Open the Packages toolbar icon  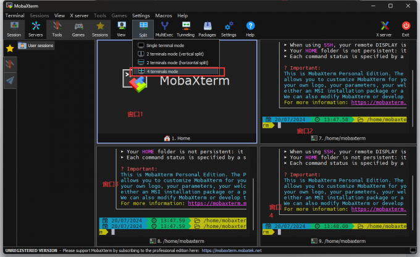click(x=207, y=29)
